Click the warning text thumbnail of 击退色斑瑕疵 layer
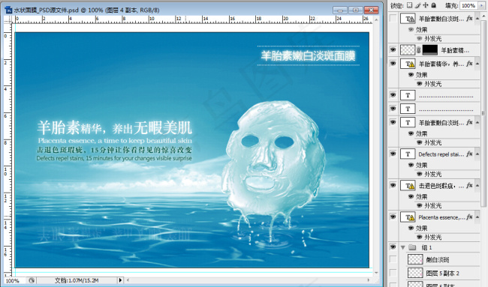The width and height of the screenshot is (488, 287). [408, 186]
